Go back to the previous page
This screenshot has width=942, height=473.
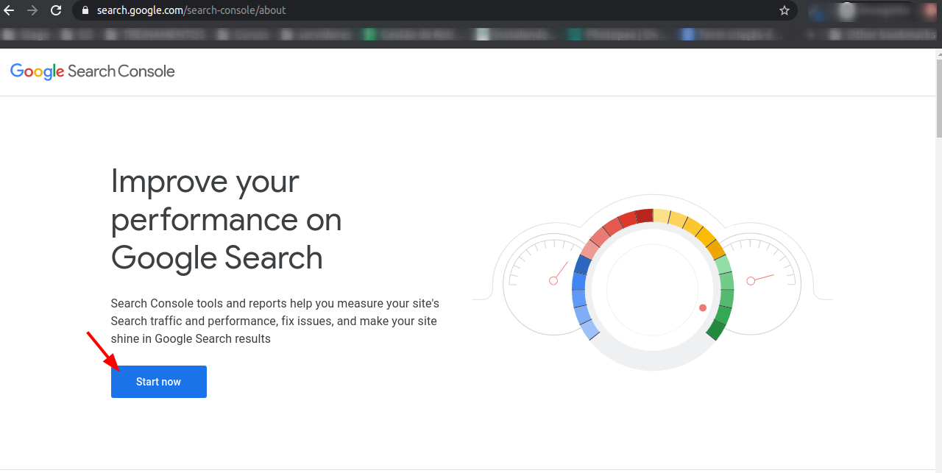pyautogui.click(x=10, y=10)
